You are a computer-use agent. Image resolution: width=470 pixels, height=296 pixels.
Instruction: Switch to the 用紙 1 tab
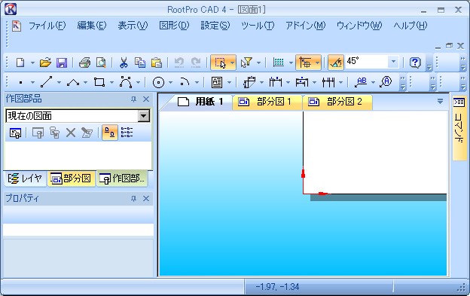coord(200,102)
